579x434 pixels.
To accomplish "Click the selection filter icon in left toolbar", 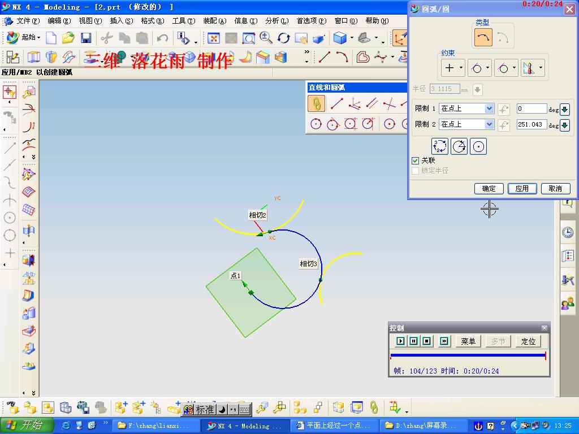I will pos(10,92).
